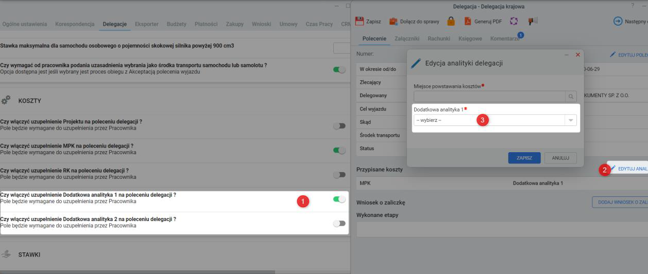This screenshot has height=274, width=648.
Task: Click the Zapisz floppy disk icon
Action: 360,21
